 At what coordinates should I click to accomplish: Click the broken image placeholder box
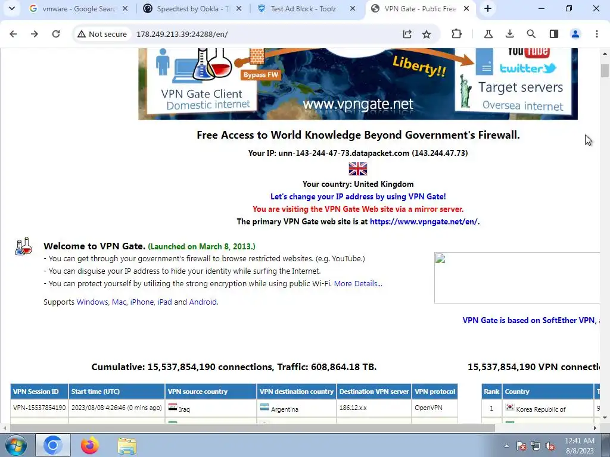(x=517, y=278)
